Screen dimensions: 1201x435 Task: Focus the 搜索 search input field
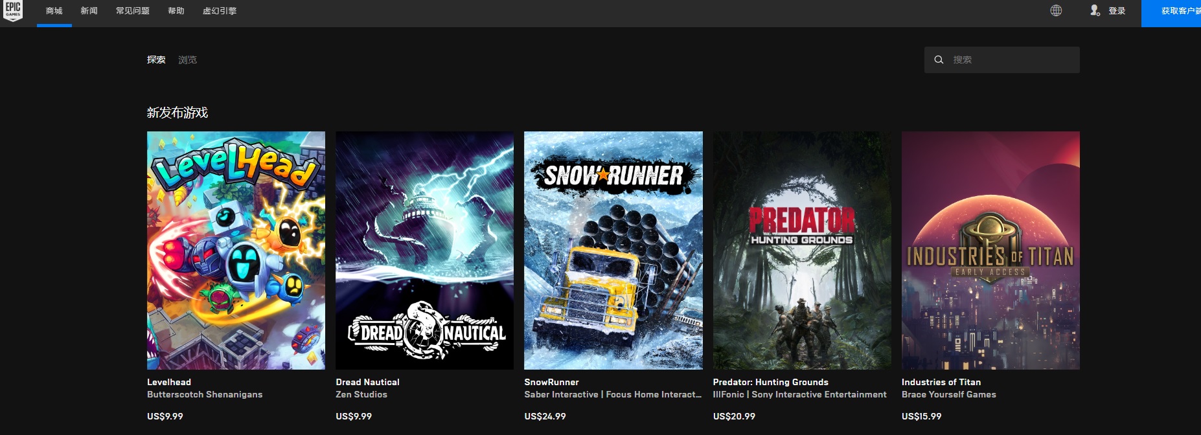(x=1002, y=60)
